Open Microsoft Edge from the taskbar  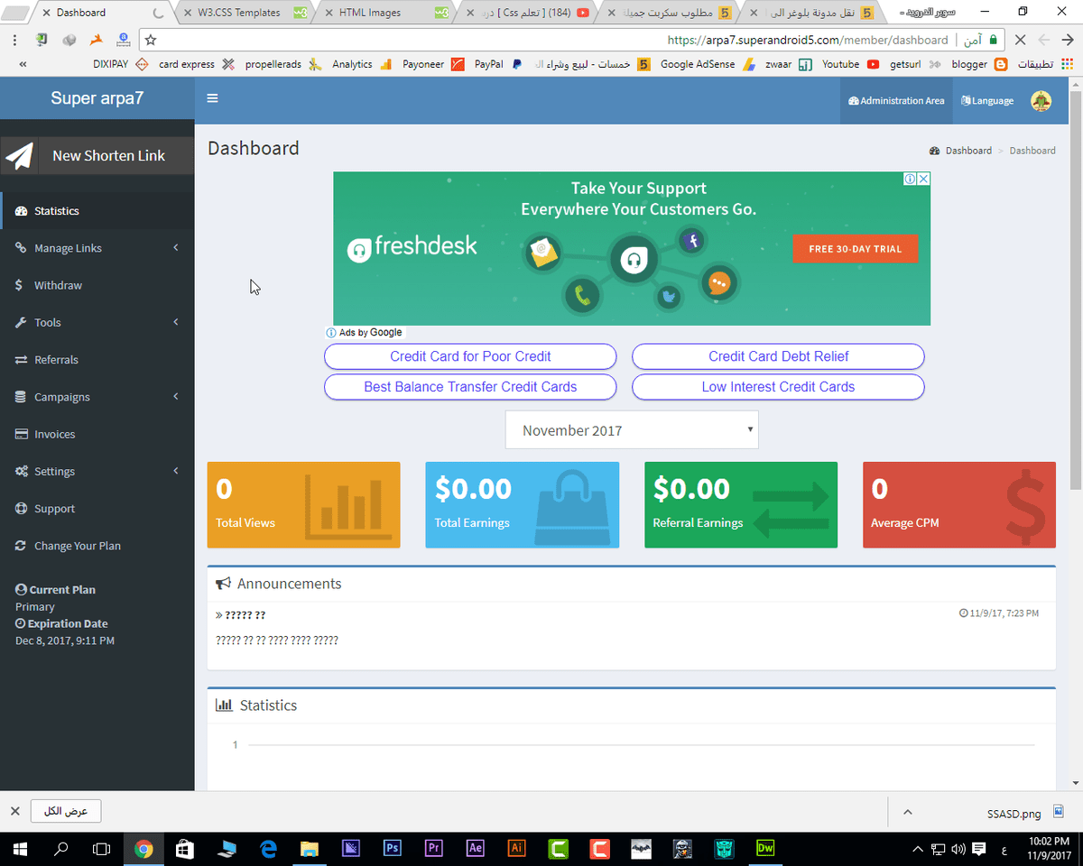point(268,848)
